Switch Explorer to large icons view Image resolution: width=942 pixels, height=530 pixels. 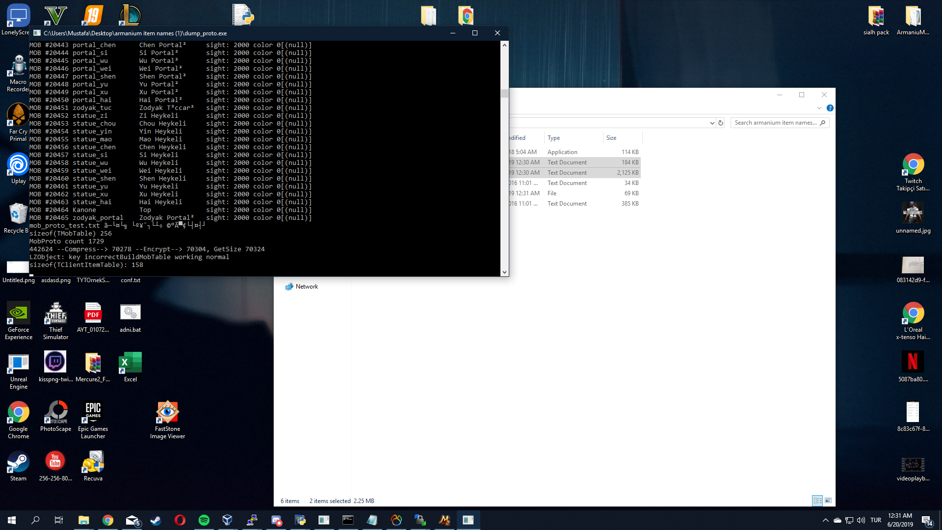(x=828, y=501)
